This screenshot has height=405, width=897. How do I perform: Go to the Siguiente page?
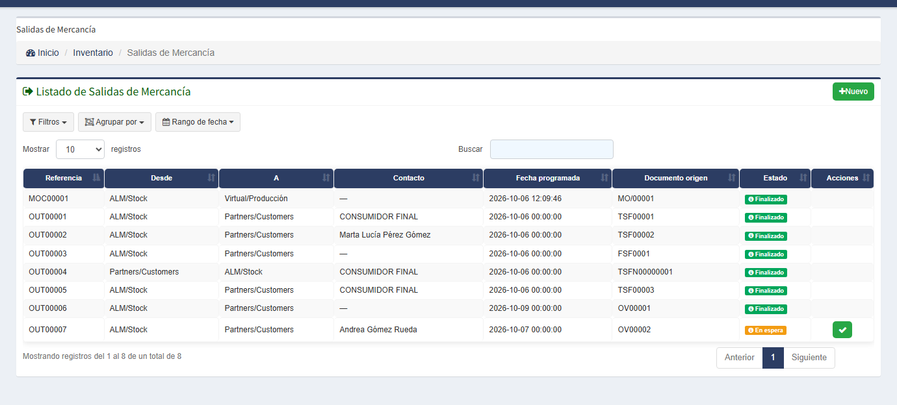click(x=809, y=358)
